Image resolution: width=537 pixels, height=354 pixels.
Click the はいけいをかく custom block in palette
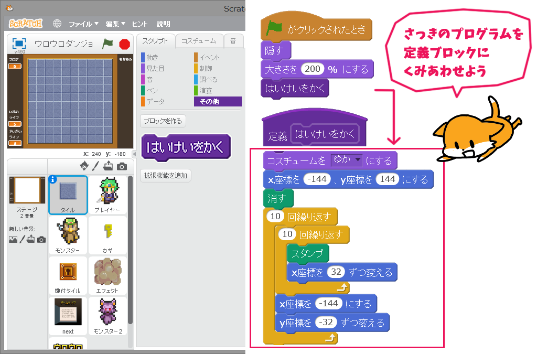[x=186, y=147]
